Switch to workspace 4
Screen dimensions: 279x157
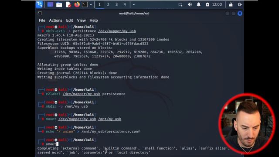125,4
